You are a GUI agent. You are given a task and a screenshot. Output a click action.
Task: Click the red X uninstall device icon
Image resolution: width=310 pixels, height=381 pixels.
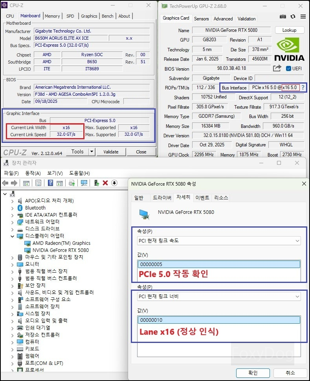(x=105, y=183)
